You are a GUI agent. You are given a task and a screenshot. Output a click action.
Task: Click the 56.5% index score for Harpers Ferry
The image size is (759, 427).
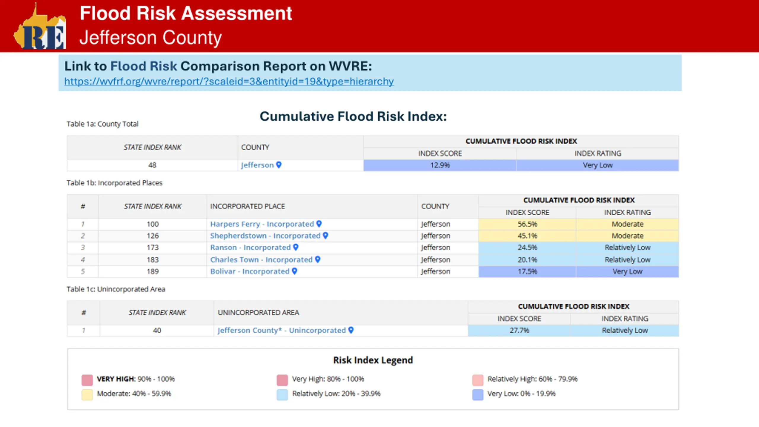pyautogui.click(x=527, y=224)
